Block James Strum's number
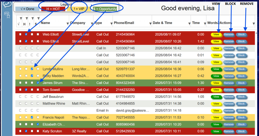Viewport: 259px width, 136px height. (241, 83)
